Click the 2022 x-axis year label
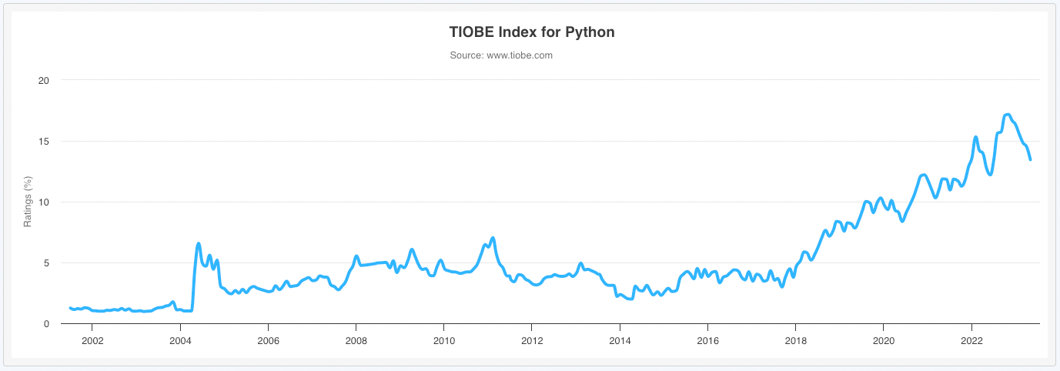The height and width of the screenshot is (371, 1060). 971,339
